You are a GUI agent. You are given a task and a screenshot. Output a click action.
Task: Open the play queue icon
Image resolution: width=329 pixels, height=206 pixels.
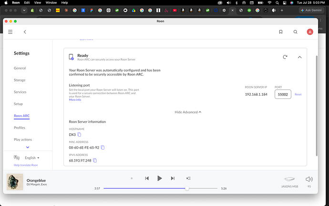[x=188, y=178]
